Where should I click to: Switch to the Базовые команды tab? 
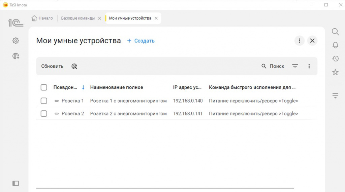[x=78, y=18]
